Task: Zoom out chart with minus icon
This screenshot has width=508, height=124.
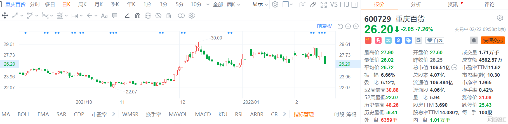Action: click(x=348, y=26)
